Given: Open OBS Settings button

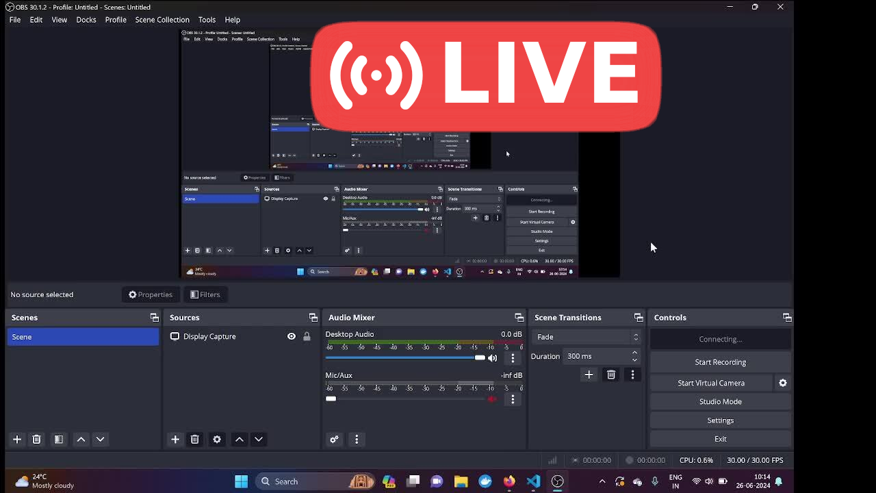Looking at the screenshot, I should (x=720, y=420).
